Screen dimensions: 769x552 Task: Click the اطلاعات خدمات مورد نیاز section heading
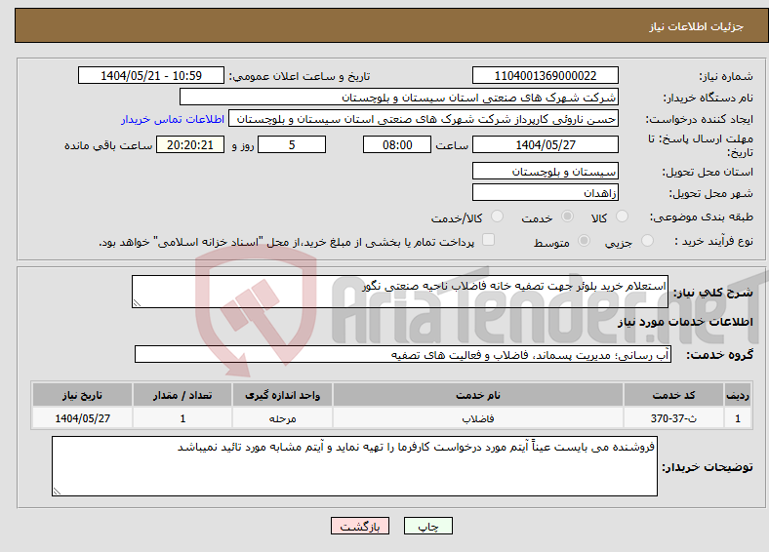pos(685,322)
